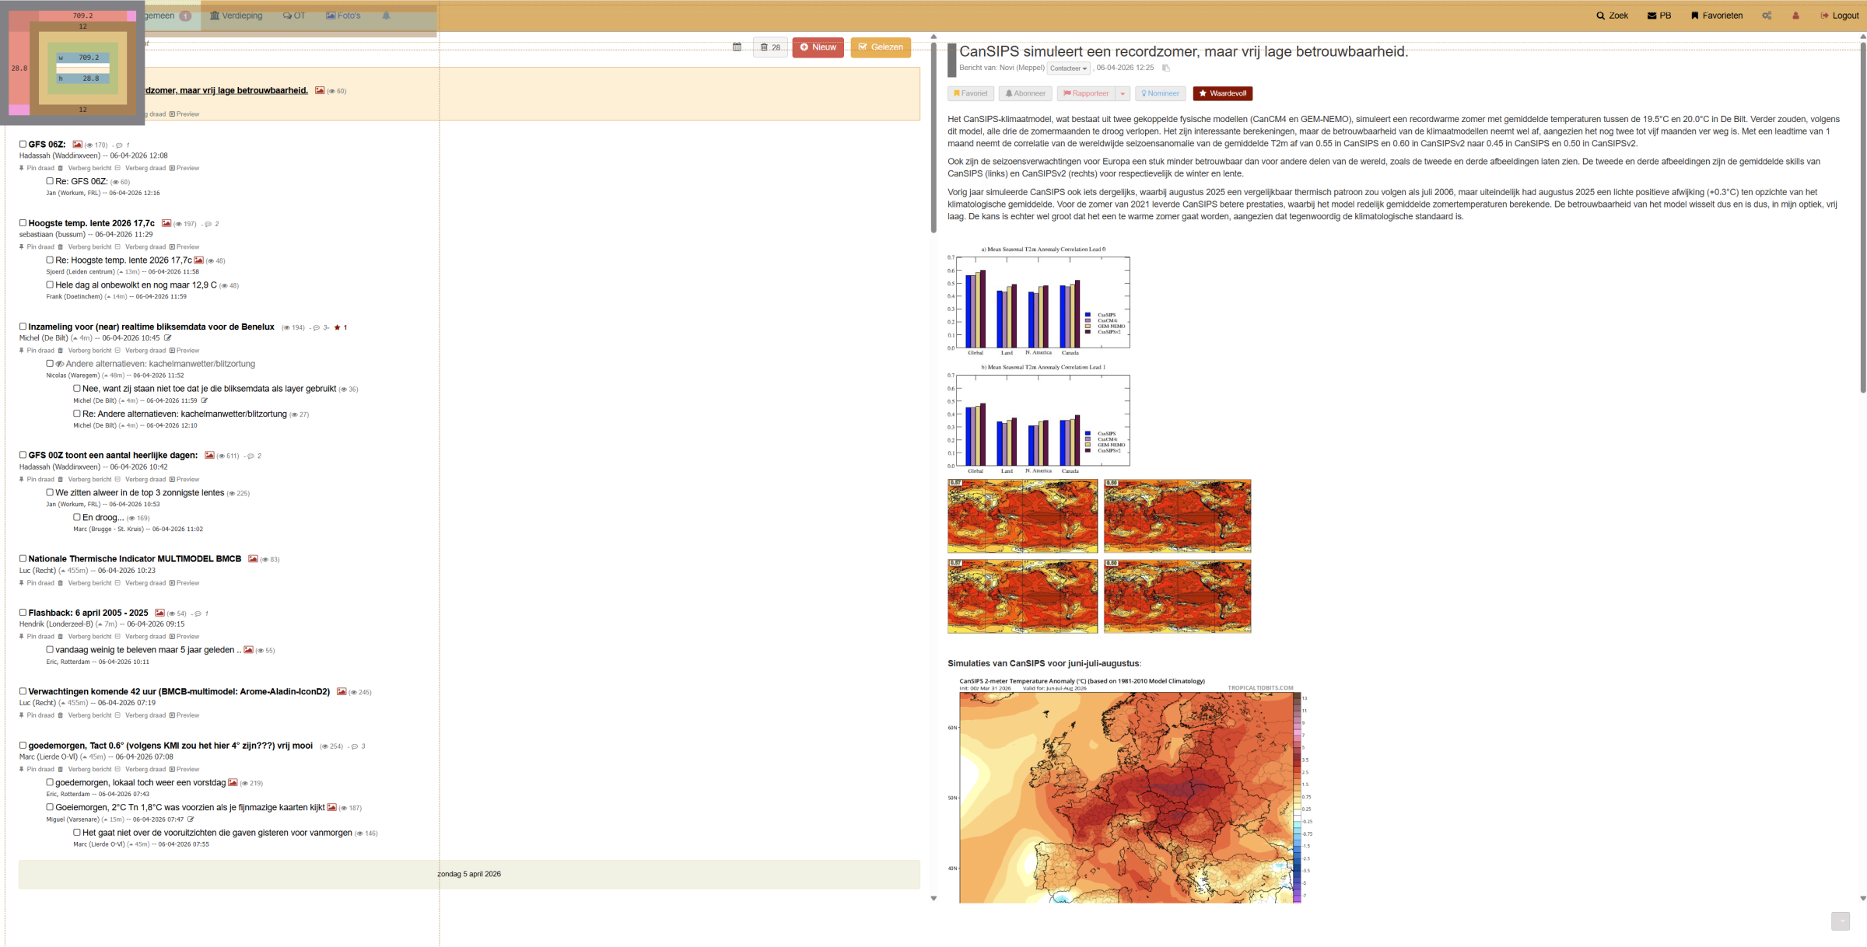The image size is (1867, 947).
Task: Check the Hoogste temp. lente 2026 thread checkbox
Action: pos(23,223)
